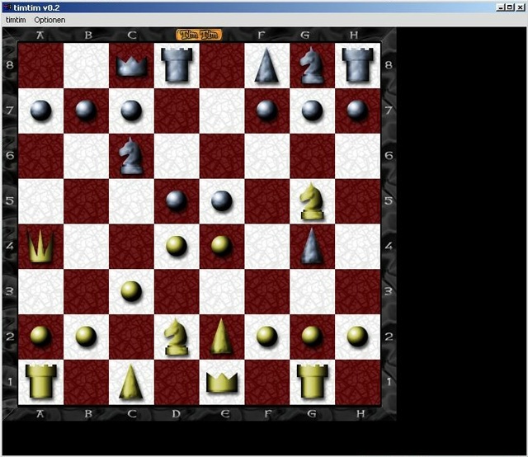The height and width of the screenshot is (457, 528).
Task: Click empty square E3
Action: (x=222, y=291)
